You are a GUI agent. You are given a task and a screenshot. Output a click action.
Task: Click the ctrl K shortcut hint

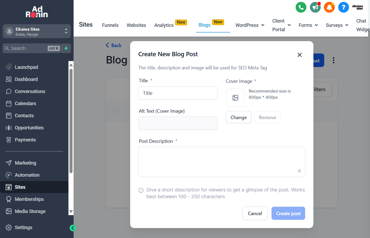point(54,48)
